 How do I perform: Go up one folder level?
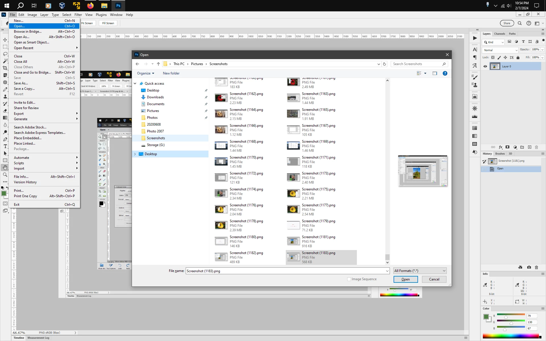point(158,64)
